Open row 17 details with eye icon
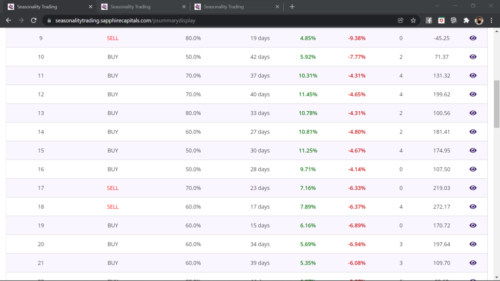The image size is (500, 281). [x=473, y=188]
